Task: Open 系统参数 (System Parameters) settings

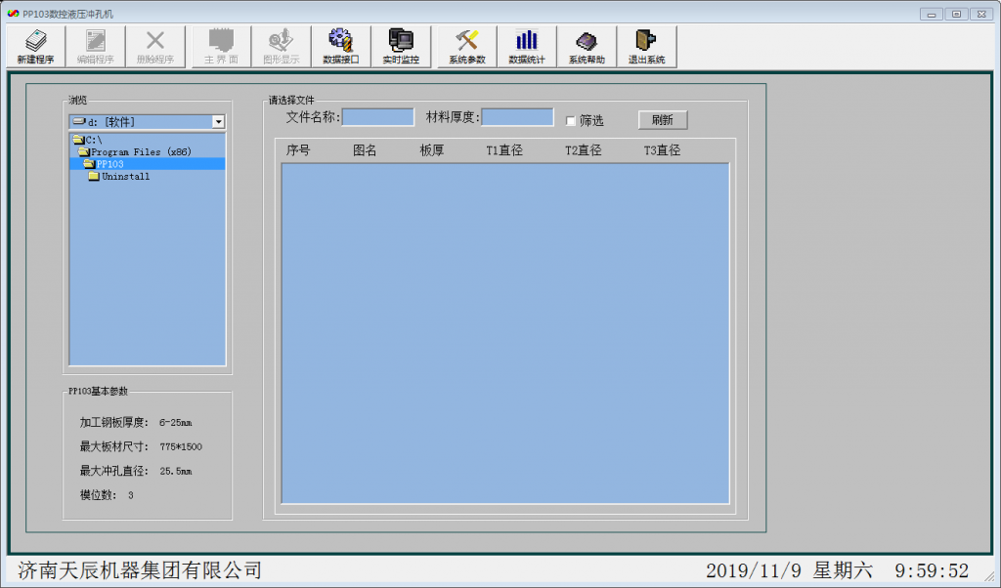Action: pyautogui.click(x=467, y=46)
